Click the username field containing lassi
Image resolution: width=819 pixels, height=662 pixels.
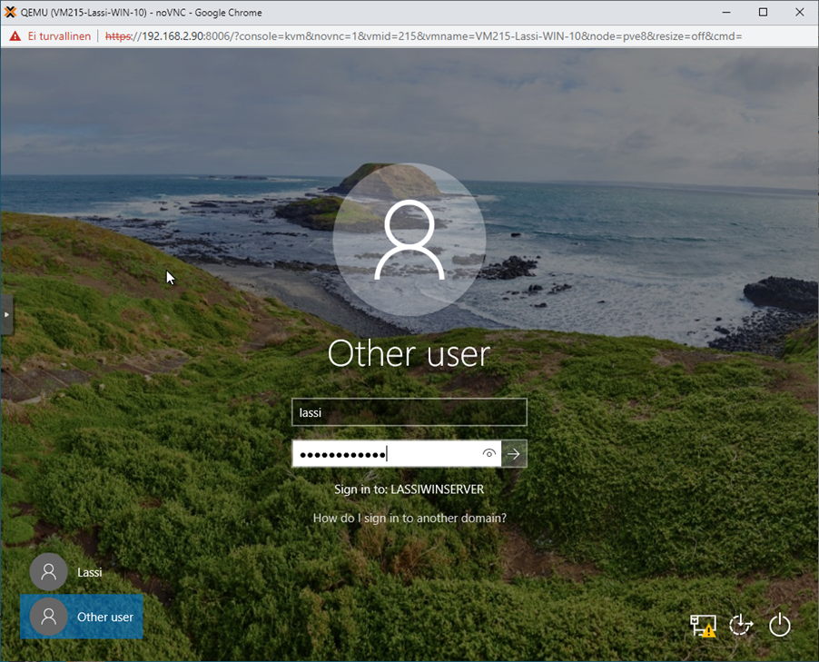coord(409,412)
